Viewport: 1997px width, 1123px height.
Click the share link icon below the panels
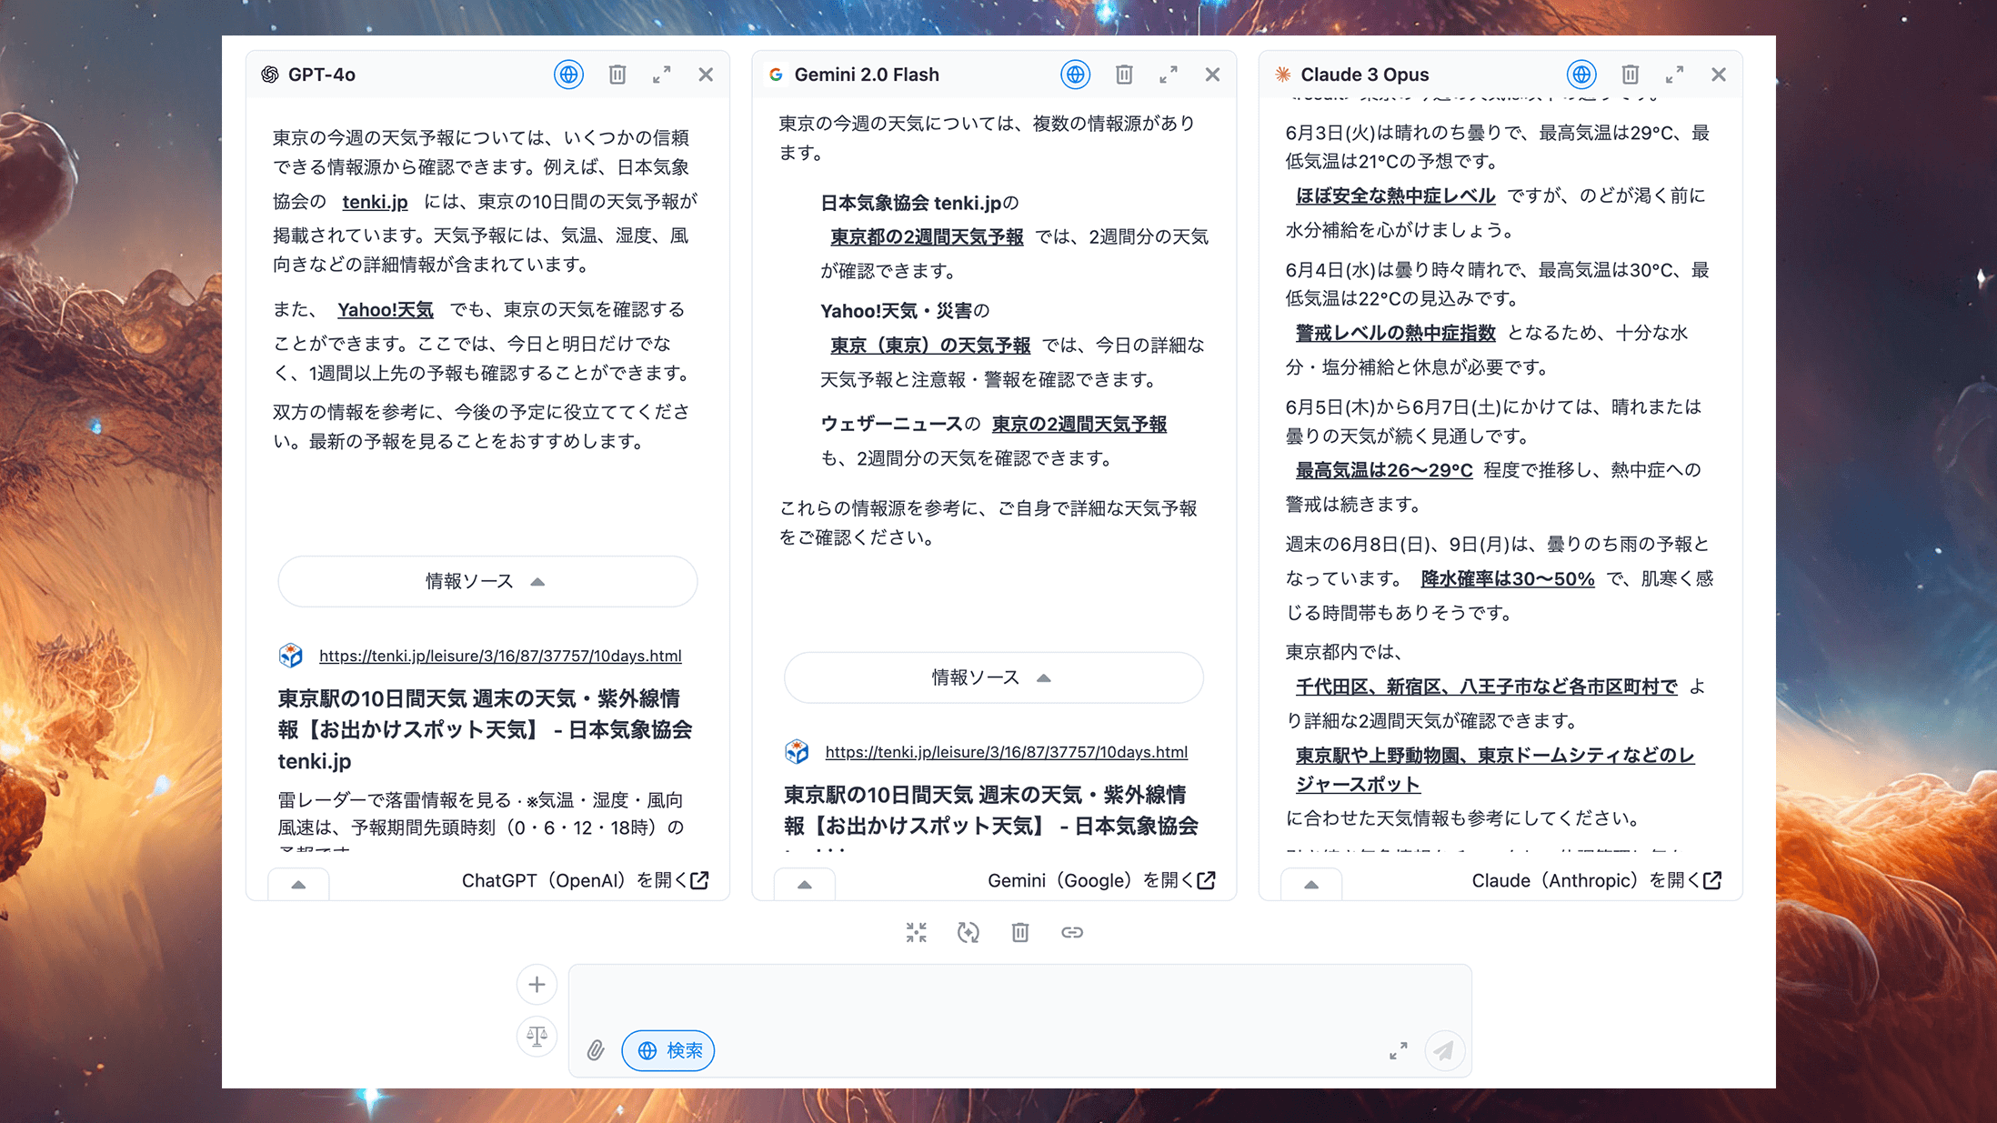click(x=1072, y=932)
